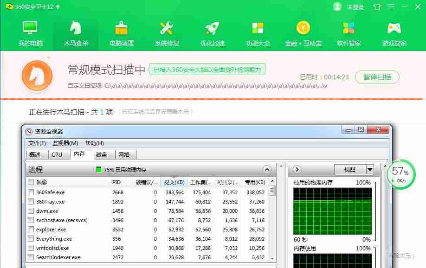Click the 资源监视器 window title icon
426x268 pixels.
coord(29,132)
